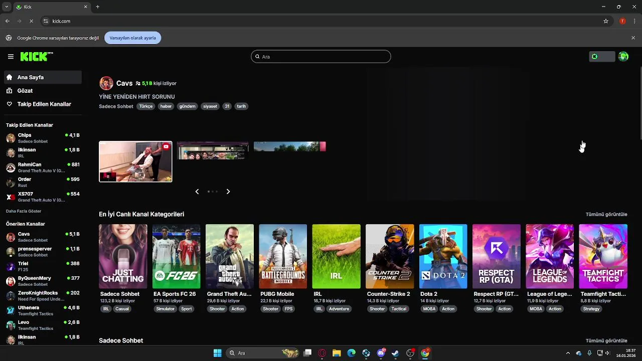Open Chips channel avatar in sidebar

tap(11, 138)
